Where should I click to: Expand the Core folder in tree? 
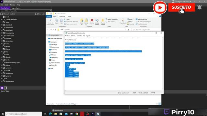1,44
